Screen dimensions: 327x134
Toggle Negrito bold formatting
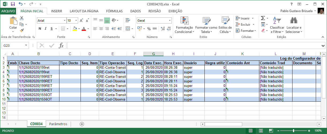(40, 29)
